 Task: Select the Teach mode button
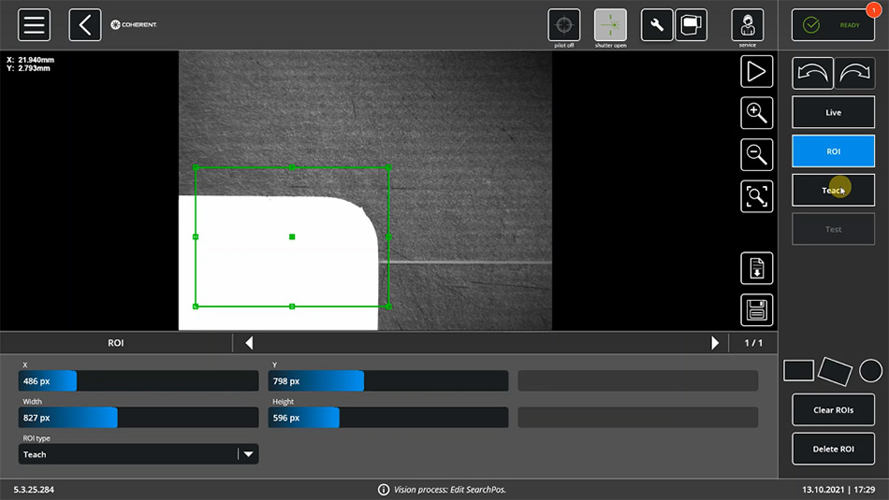click(x=833, y=190)
